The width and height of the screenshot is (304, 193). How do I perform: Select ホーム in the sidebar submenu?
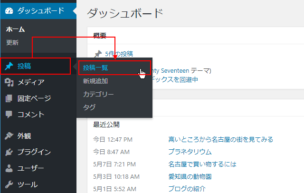click(15, 29)
